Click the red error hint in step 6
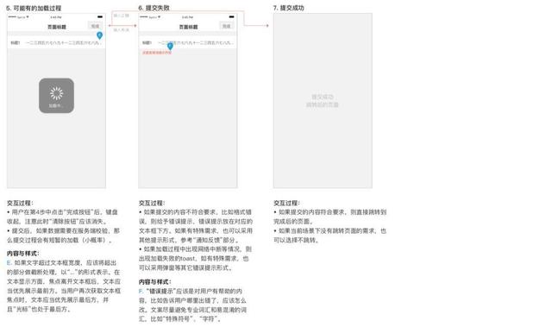552x327 pixels. pyautogui.click(x=157, y=53)
